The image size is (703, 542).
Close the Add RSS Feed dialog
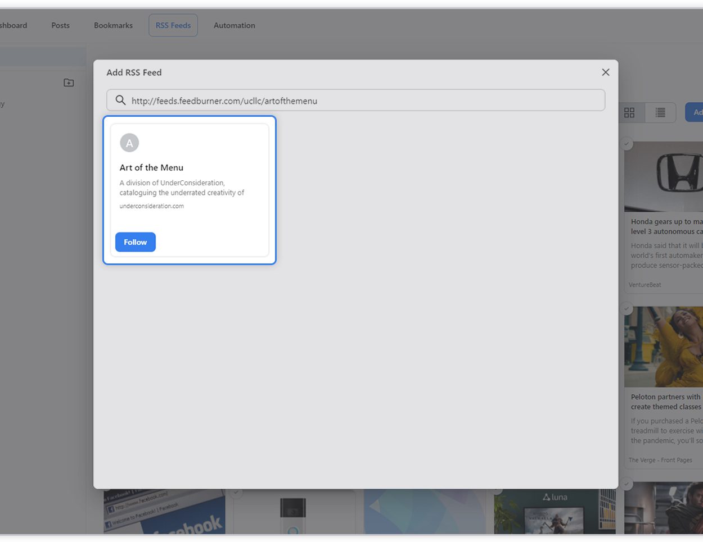point(606,72)
